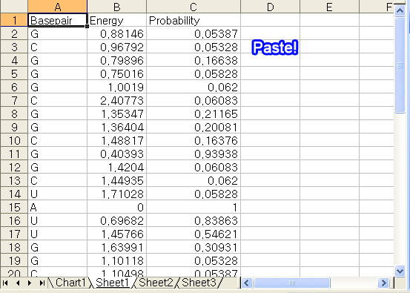Go to previous sheet tab arrow

(x=18, y=283)
